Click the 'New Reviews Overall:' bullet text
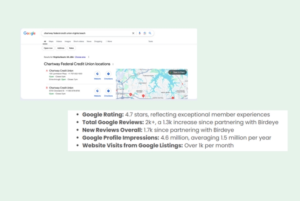 (112, 130)
